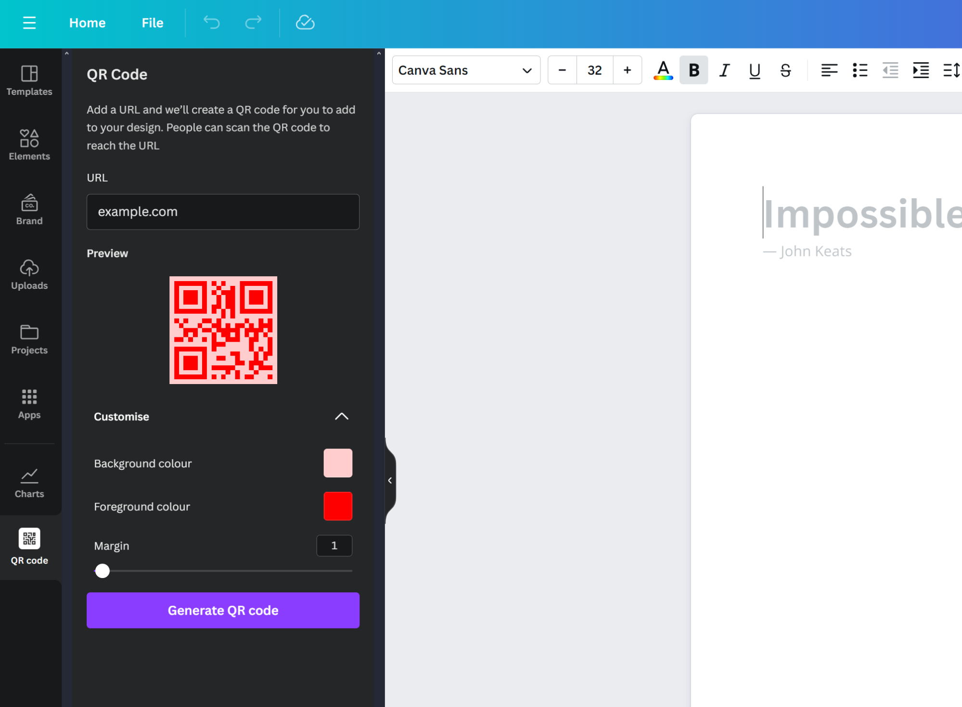Screen dimensions: 962x707
Task: Click the URL input field
Action: point(223,212)
